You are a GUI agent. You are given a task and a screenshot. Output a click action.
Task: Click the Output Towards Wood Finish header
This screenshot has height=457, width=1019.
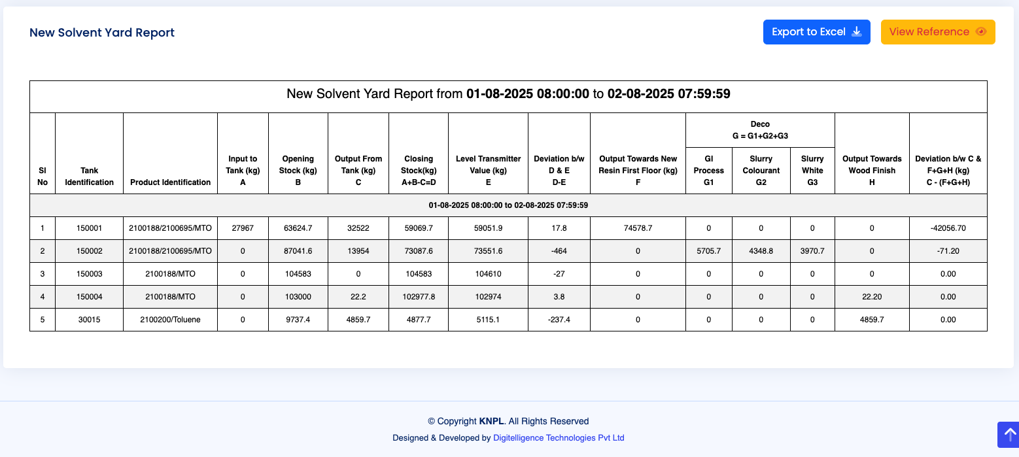tap(872, 171)
